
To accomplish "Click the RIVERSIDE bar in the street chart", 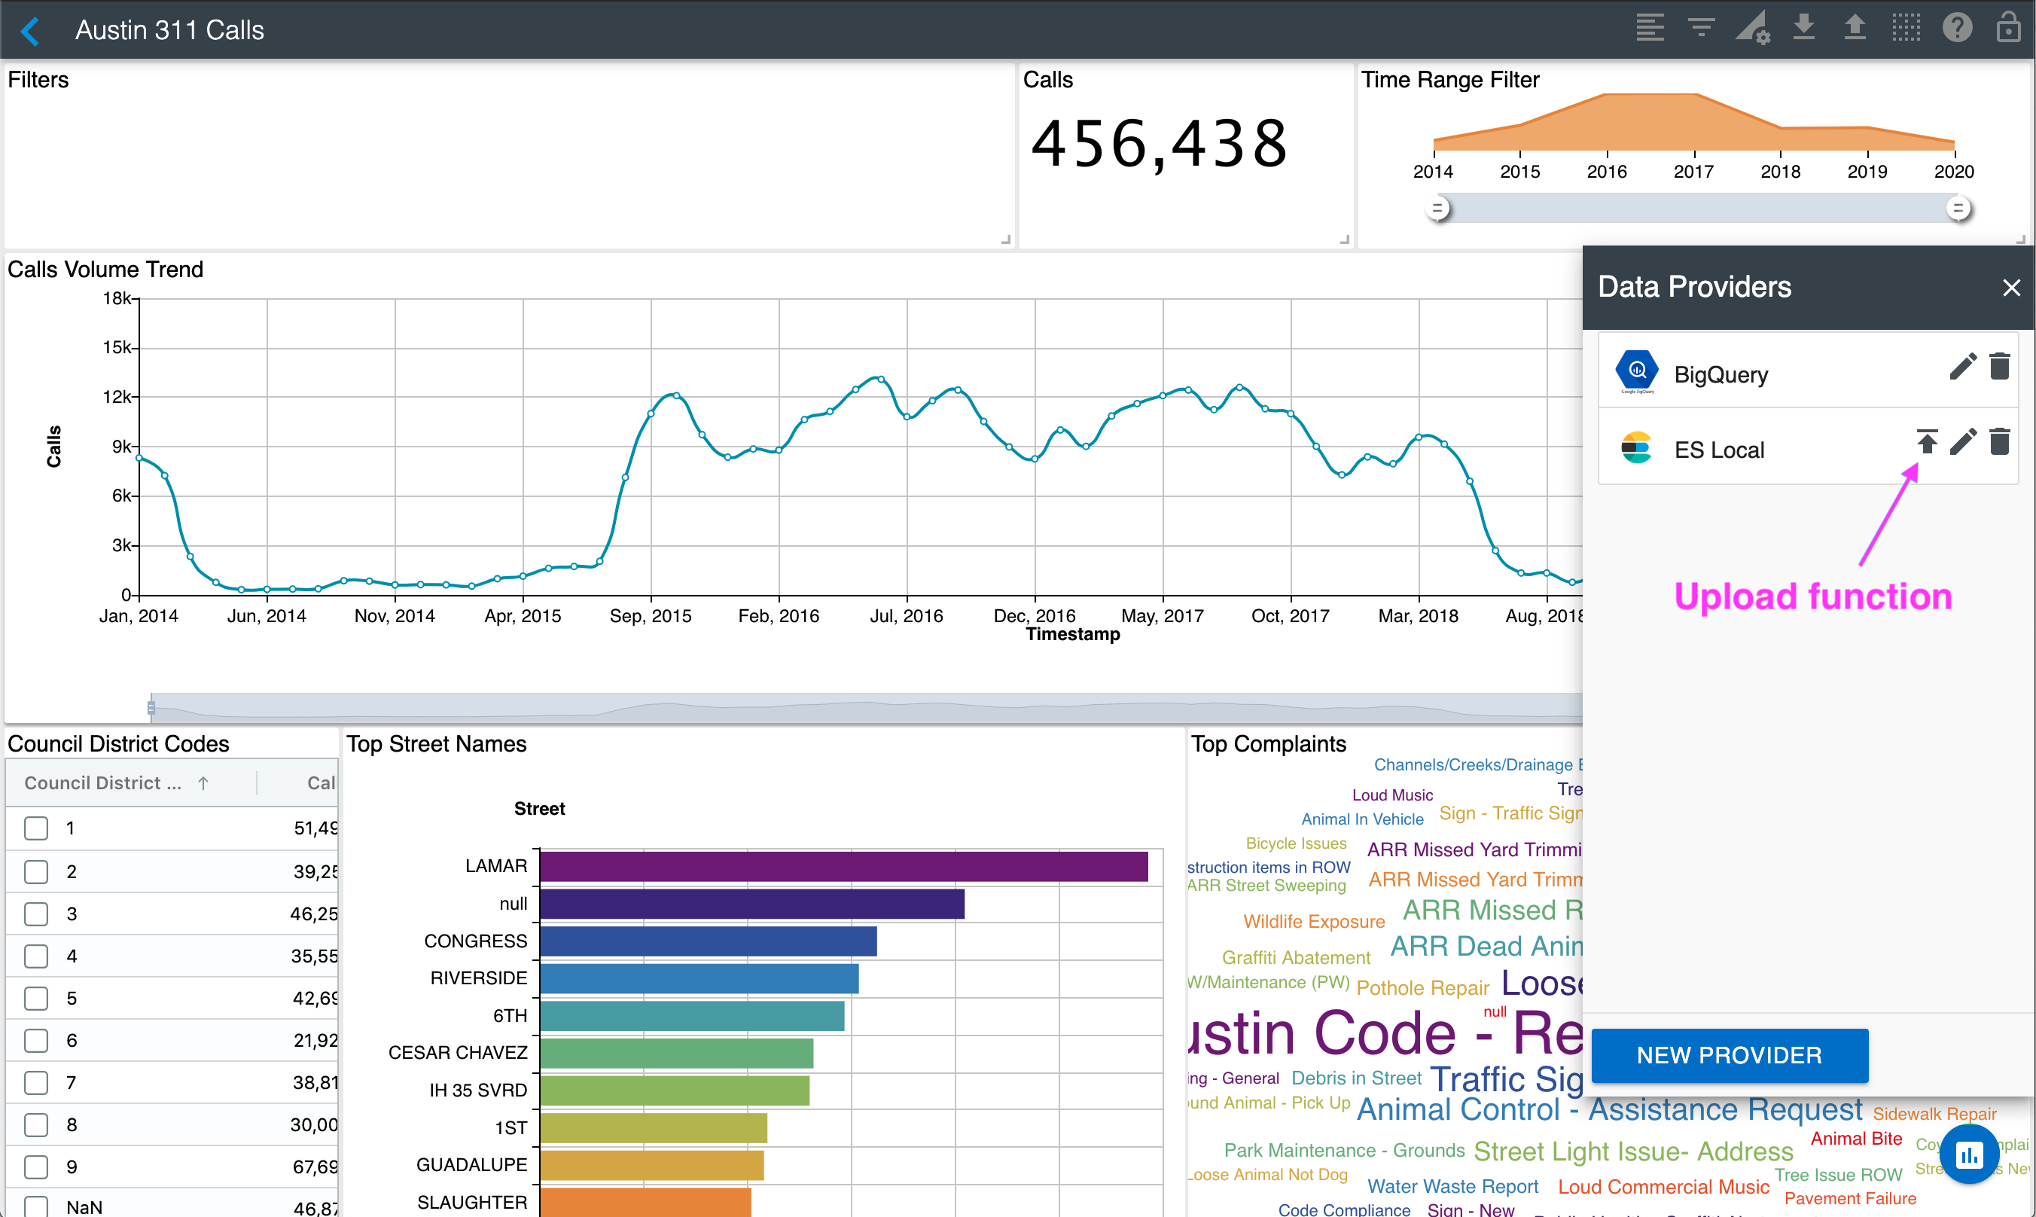I will pos(699,978).
